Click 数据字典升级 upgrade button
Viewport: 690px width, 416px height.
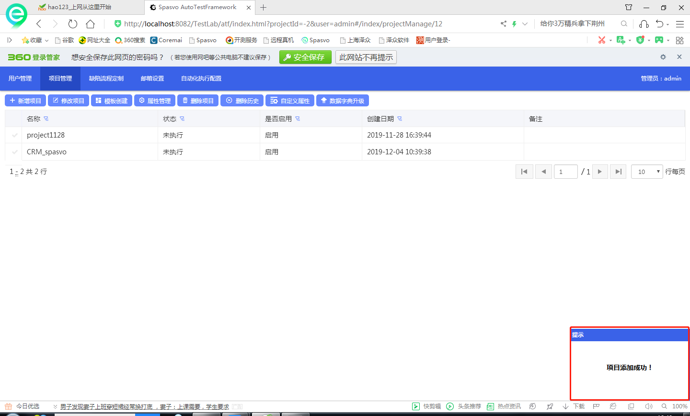point(342,101)
